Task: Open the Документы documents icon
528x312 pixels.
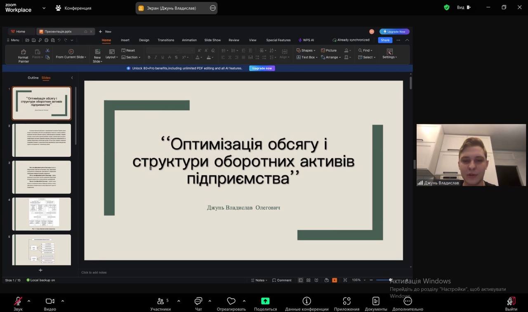Action: (x=375, y=301)
